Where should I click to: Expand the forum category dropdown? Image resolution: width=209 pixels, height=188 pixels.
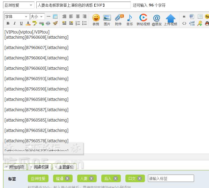[19, 5]
